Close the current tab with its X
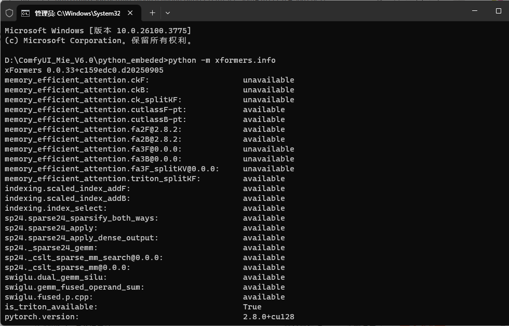The height and width of the screenshot is (326, 509). 130,12
